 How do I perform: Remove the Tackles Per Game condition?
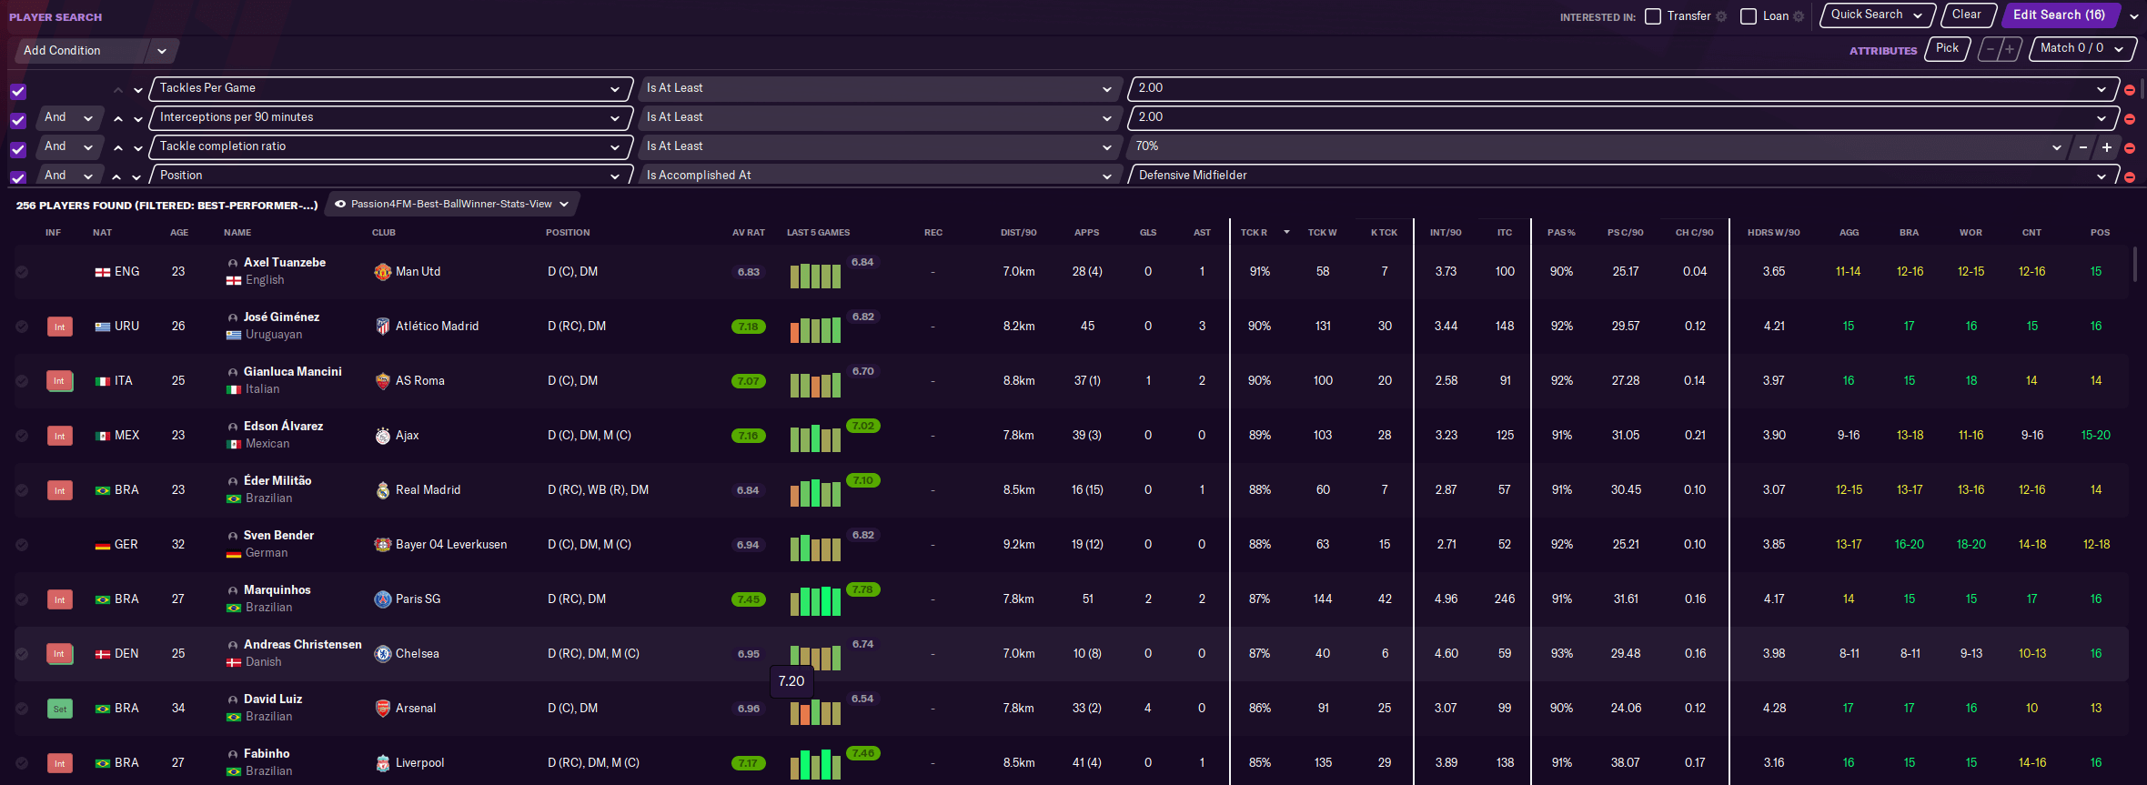pyautogui.click(x=2130, y=90)
